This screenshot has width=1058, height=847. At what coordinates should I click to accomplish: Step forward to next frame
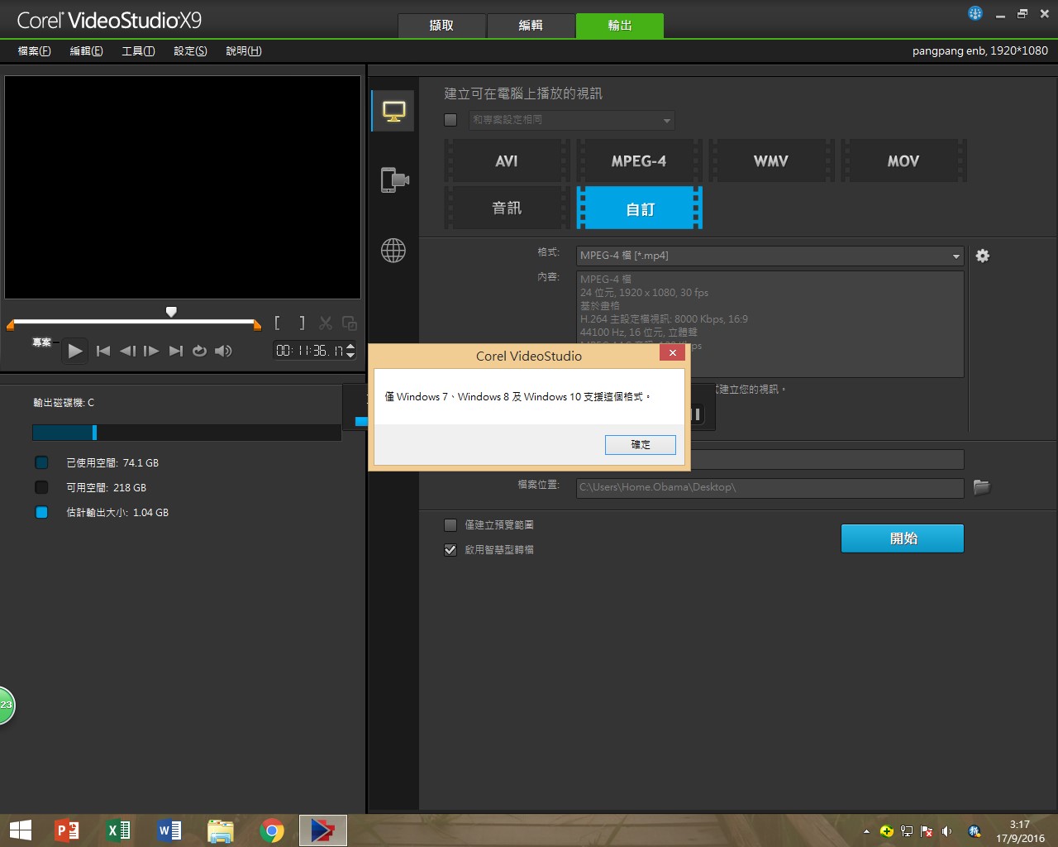151,351
